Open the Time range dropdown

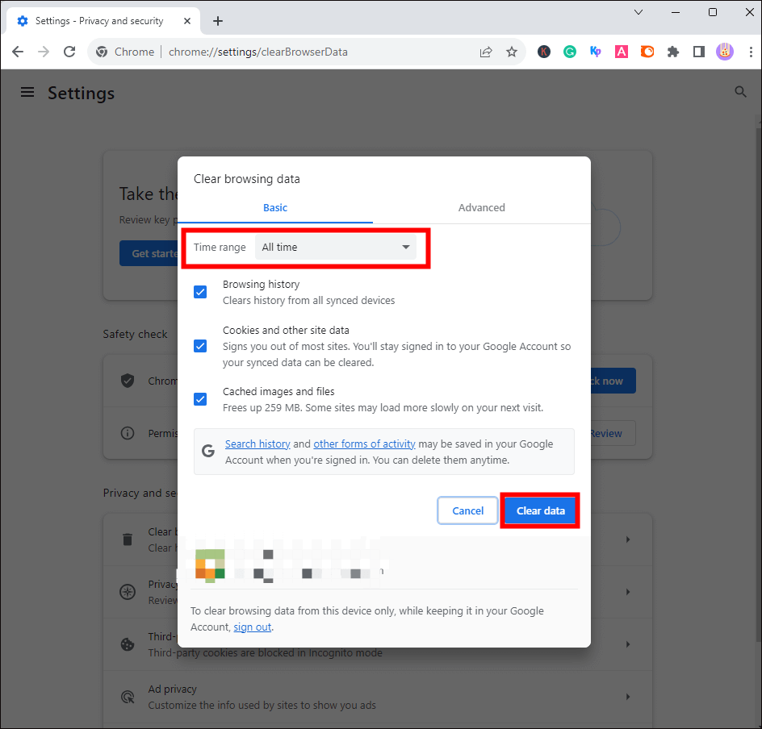[x=336, y=247]
